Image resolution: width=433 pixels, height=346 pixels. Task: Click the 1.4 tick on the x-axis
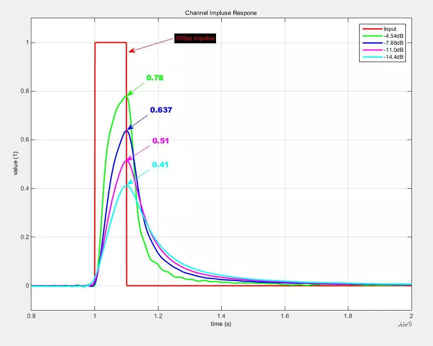coord(221,316)
